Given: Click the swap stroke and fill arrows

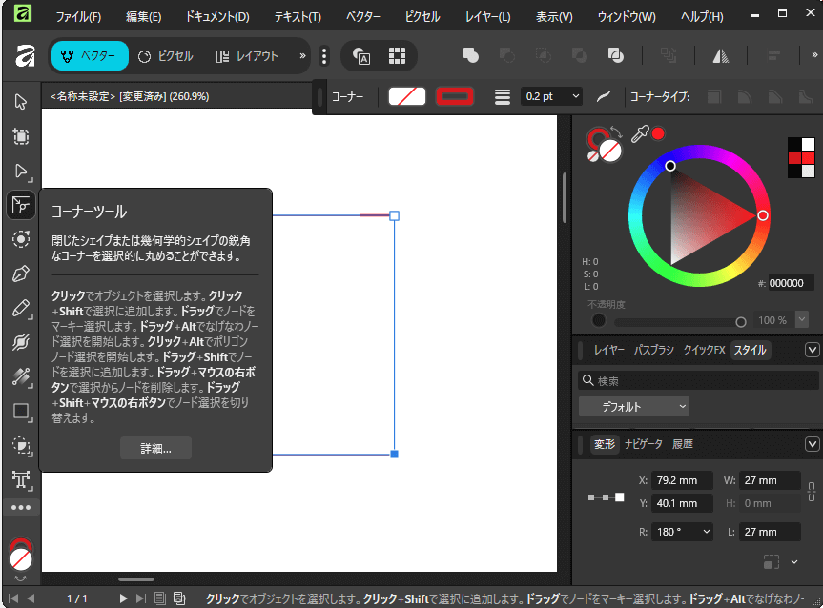Looking at the screenshot, I should (x=616, y=133).
